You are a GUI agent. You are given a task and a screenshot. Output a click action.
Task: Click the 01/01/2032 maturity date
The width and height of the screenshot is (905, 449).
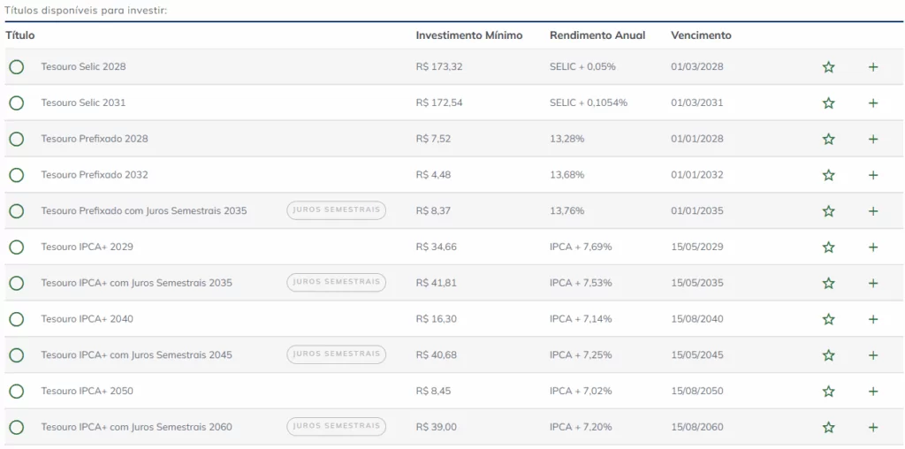697,175
